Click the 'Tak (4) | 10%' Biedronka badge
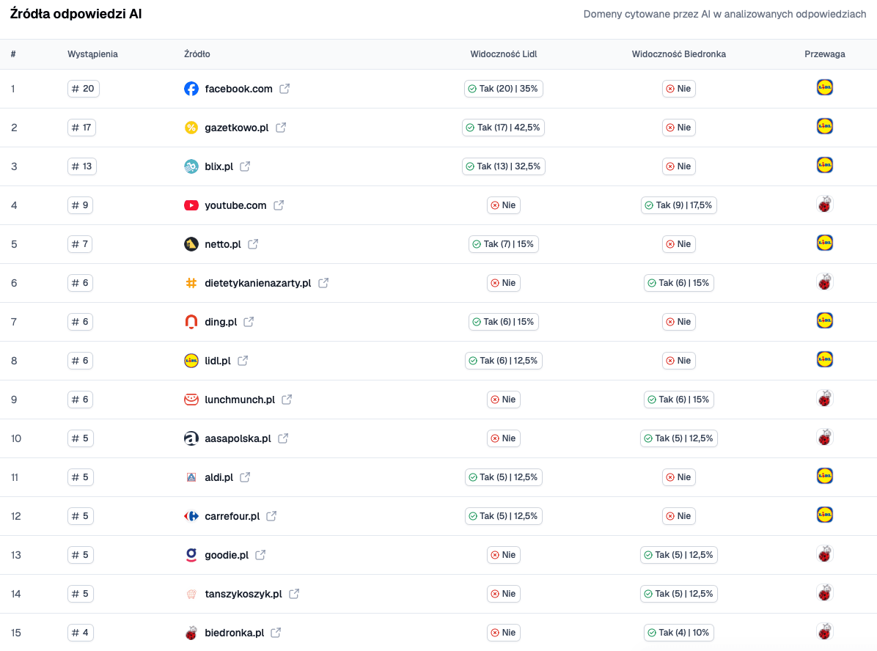This screenshot has height=651, width=877. [678, 633]
